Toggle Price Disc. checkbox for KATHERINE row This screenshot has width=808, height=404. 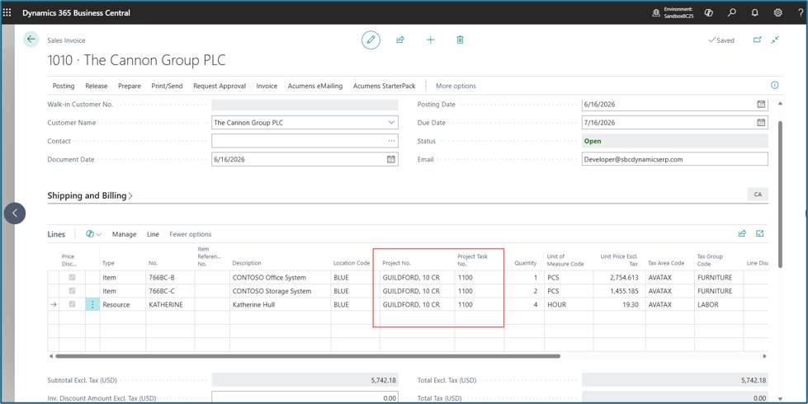pos(72,304)
